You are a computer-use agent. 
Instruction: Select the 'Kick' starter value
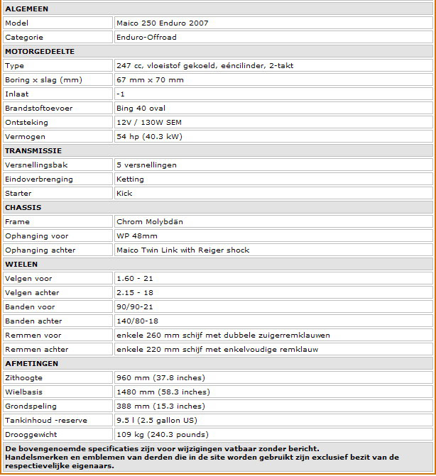click(124, 194)
